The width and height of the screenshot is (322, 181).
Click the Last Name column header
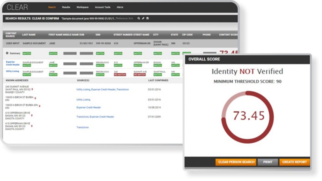point(29,35)
